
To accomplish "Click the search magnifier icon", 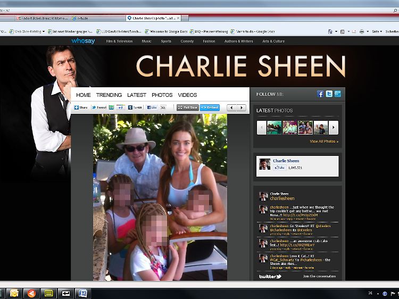I will [x=395, y=11].
